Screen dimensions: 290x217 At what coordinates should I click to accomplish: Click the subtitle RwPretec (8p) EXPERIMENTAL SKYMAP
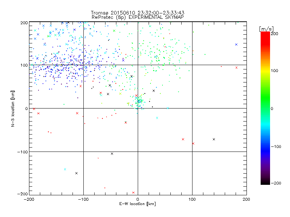click(x=138, y=17)
